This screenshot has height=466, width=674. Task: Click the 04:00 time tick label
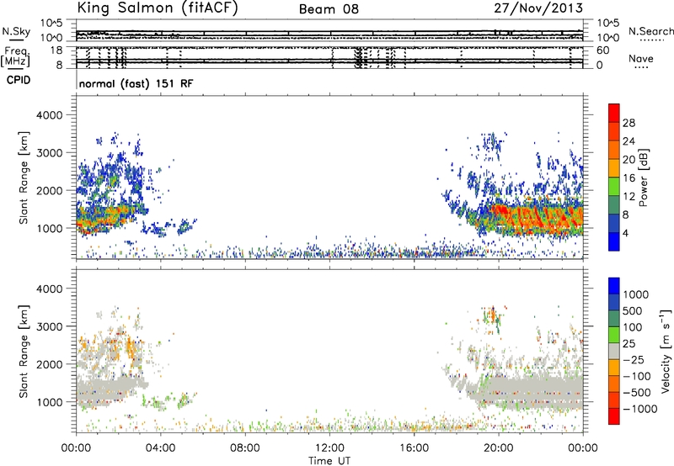click(x=161, y=448)
